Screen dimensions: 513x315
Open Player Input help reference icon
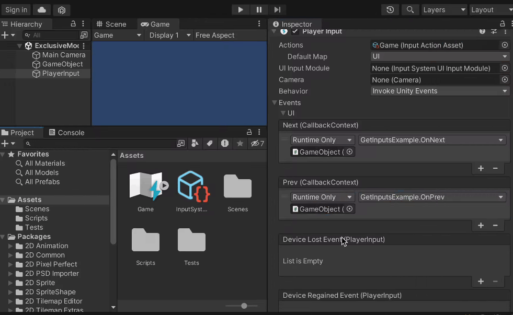pos(482,31)
